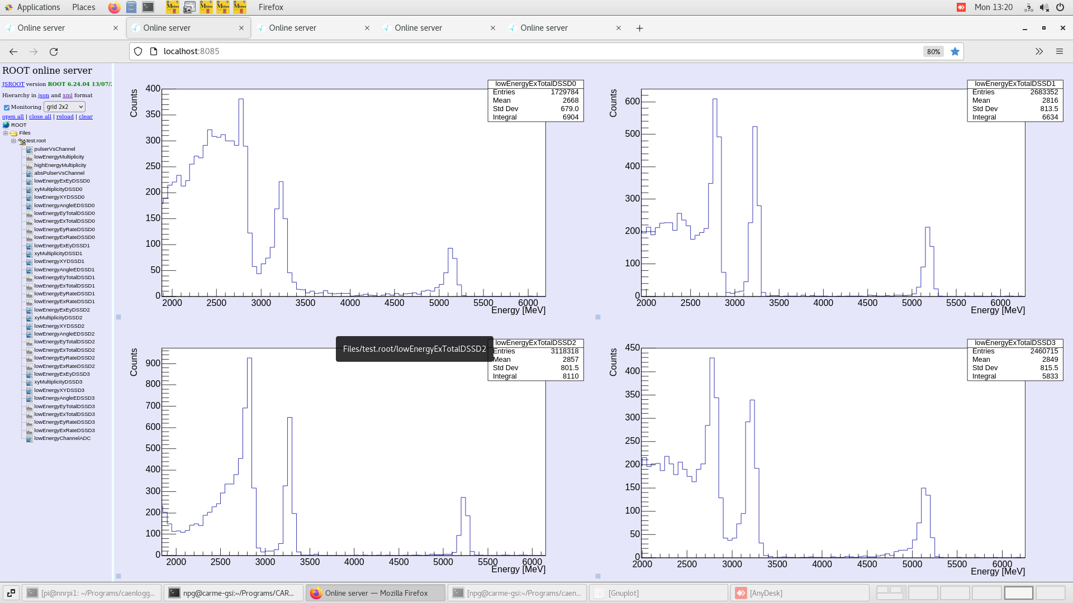Open the grid 2x2 layout dropdown
The image size is (1073, 603).
(x=64, y=107)
